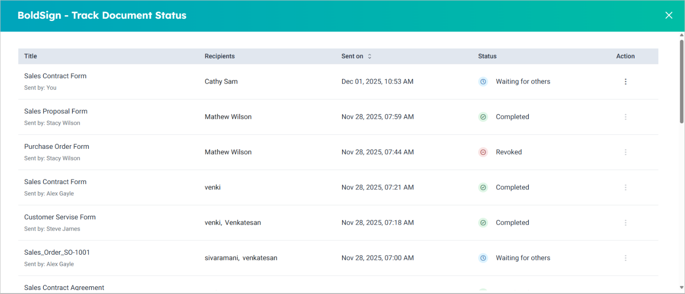Click date Nov 28, 2025, 07:59 AM

pos(378,117)
